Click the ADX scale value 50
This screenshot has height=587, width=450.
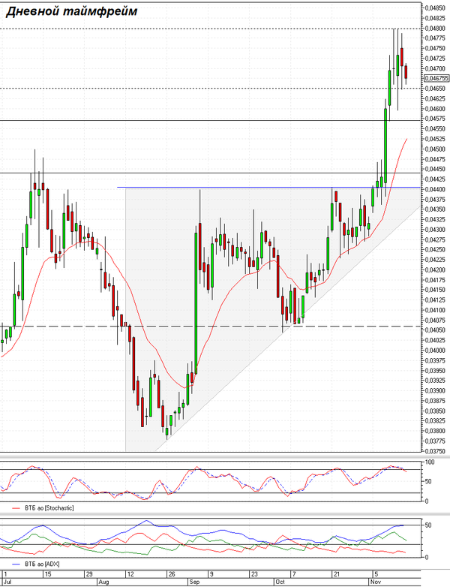(428, 525)
